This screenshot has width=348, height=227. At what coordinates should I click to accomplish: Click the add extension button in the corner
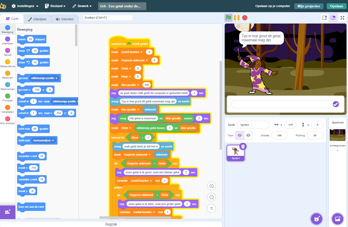pyautogui.click(x=8, y=212)
